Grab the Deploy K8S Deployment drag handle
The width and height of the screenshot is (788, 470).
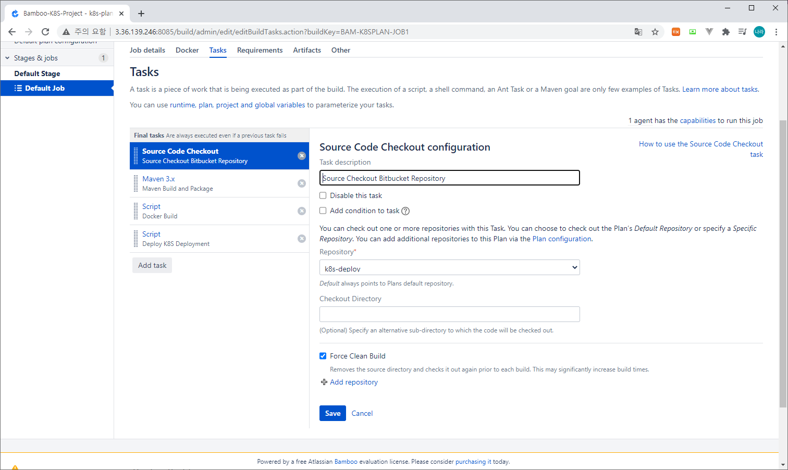click(x=136, y=239)
